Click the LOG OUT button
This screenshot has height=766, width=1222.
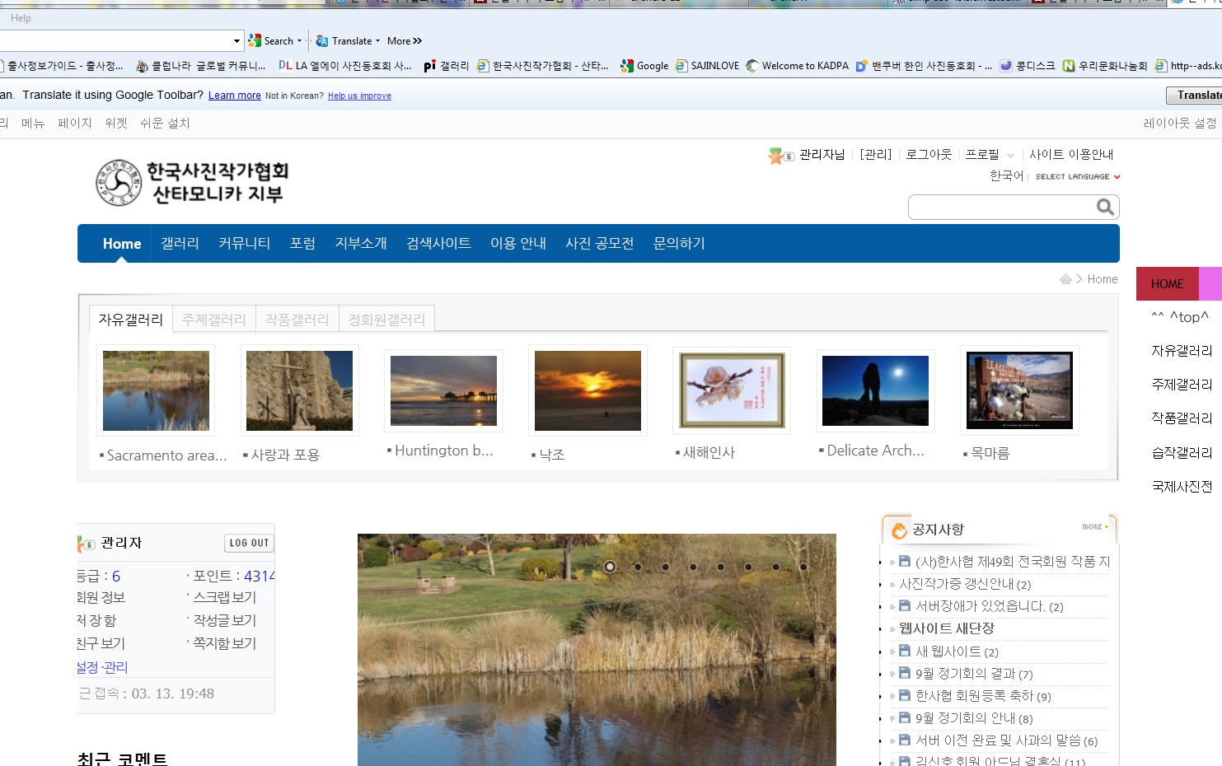[x=249, y=543]
